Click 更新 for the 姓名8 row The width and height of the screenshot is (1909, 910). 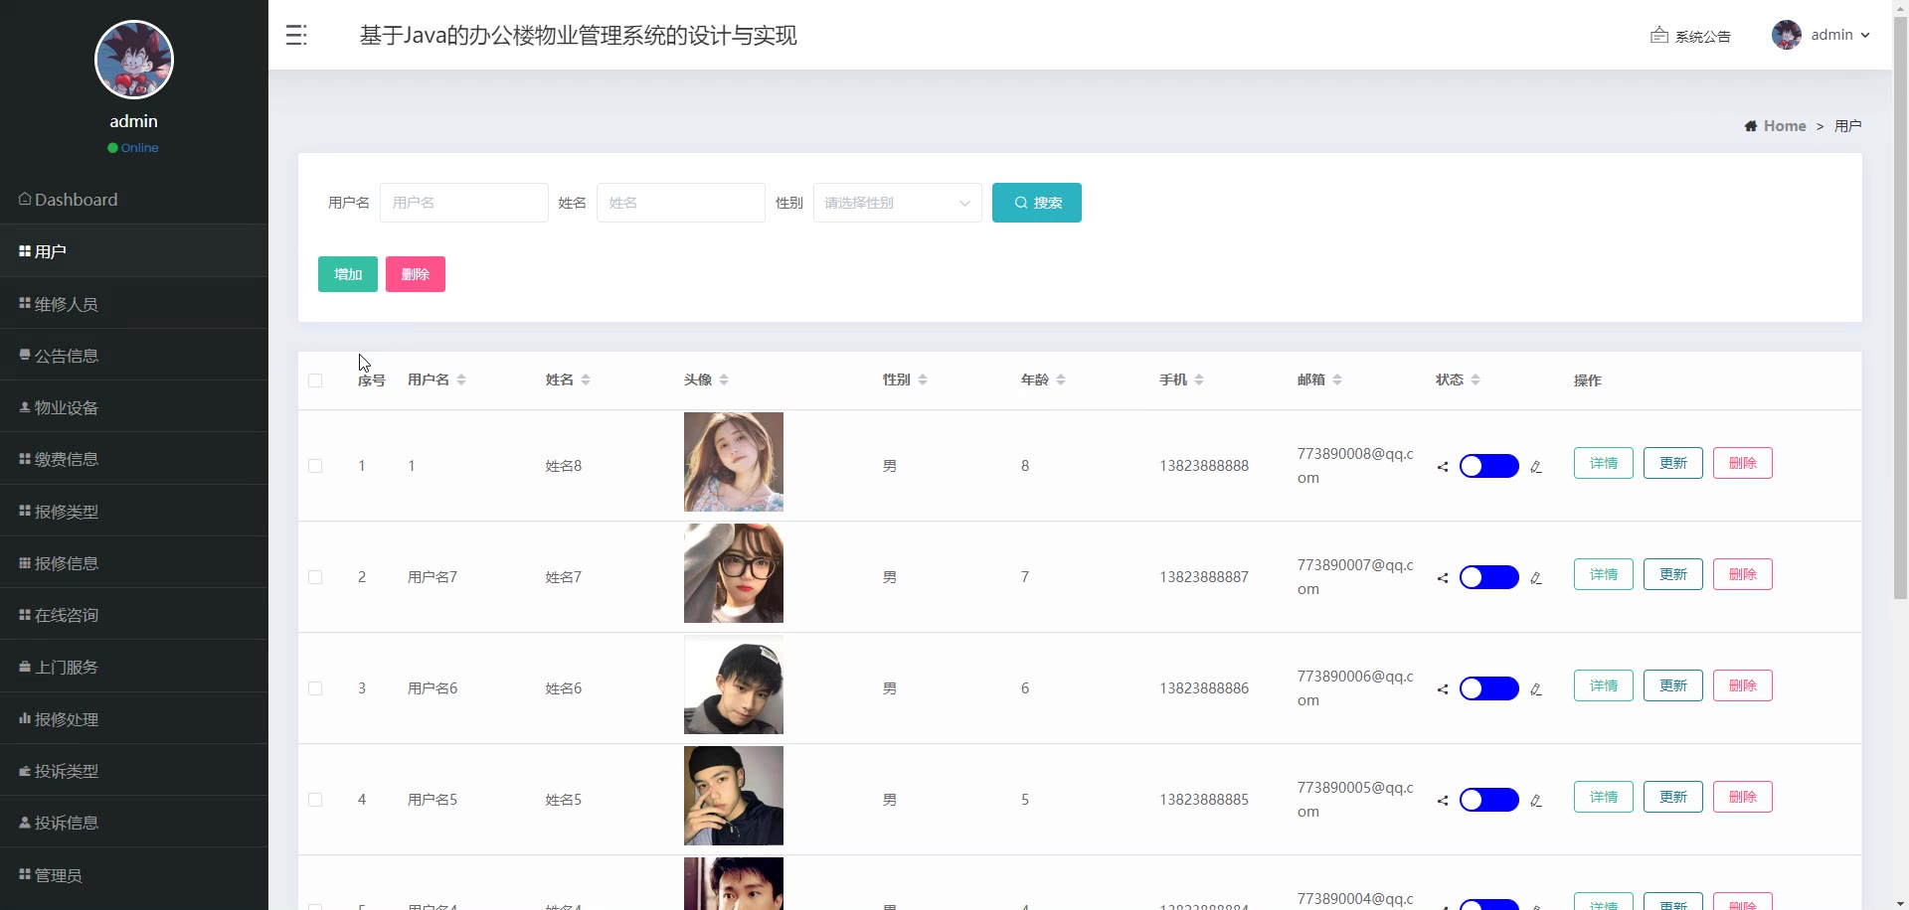(1673, 463)
